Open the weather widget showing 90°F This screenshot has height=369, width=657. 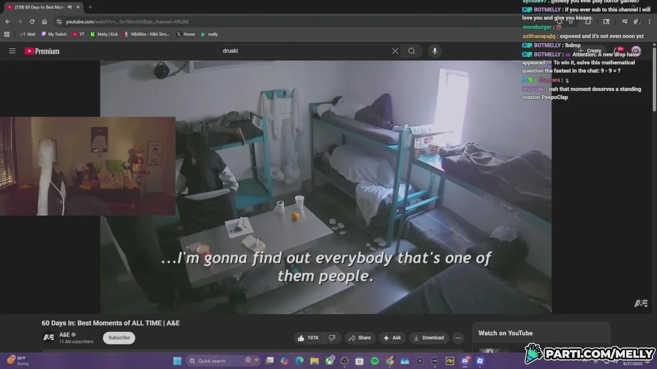(x=16, y=361)
